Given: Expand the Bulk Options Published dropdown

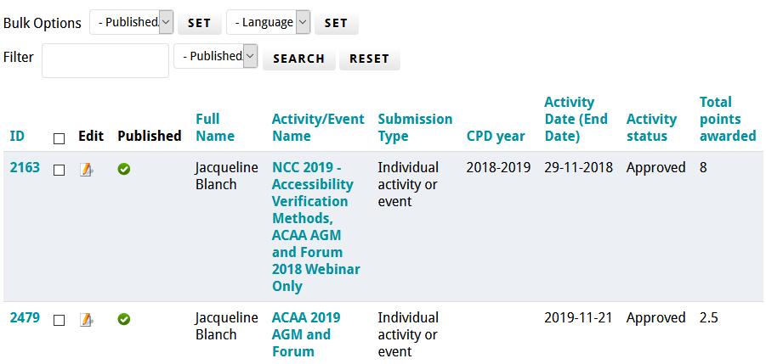Looking at the screenshot, I should point(132,22).
